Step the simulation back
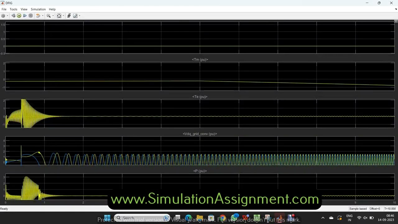 pos(13,16)
